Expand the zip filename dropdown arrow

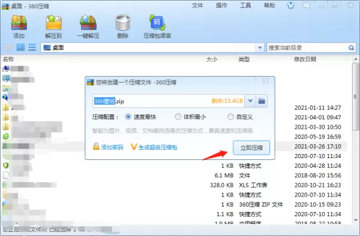[250, 101]
